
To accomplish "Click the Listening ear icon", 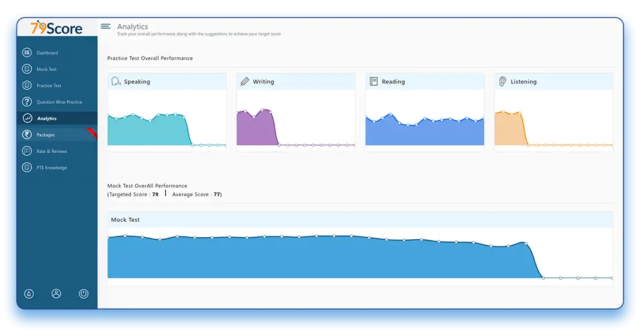I will pos(503,81).
